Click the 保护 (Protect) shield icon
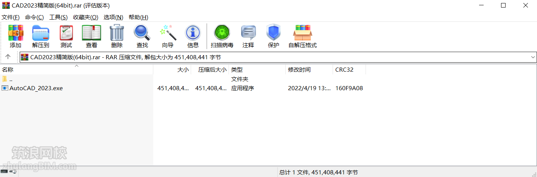The width and height of the screenshot is (537, 177). point(273,33)
